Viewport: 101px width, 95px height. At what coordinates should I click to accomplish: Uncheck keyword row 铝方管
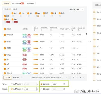tap(5, 41)
